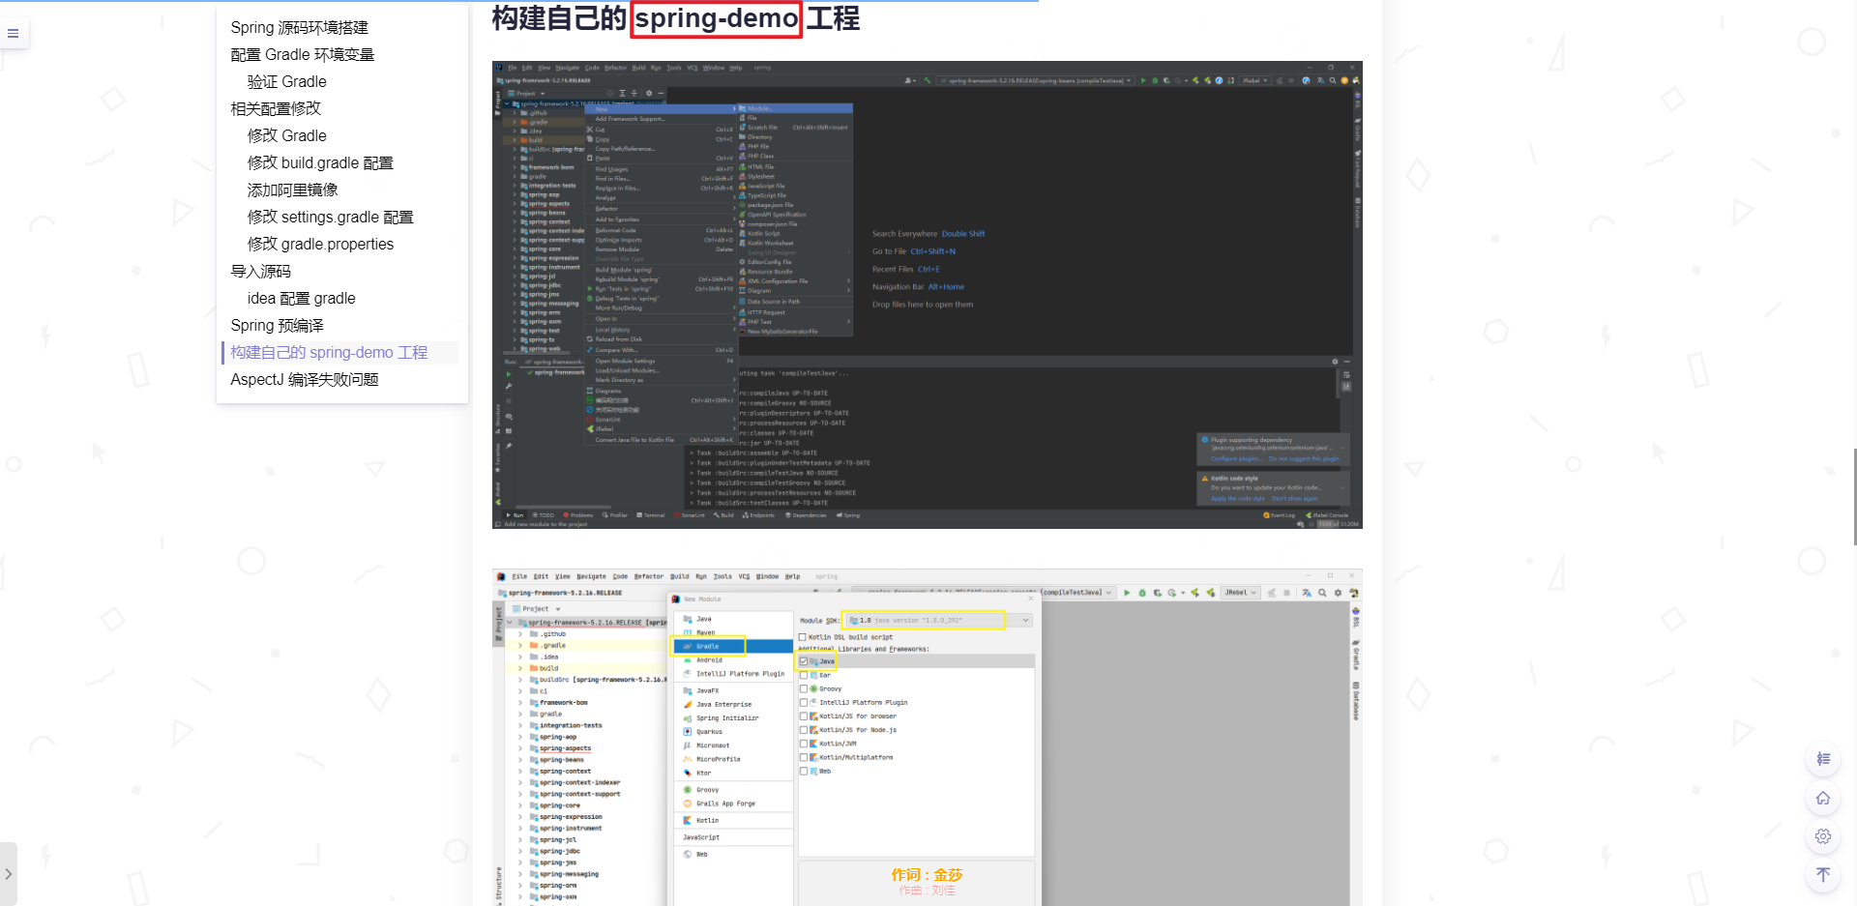1857x906 pixels.
Task: Open the gear settings floating button
Action: coord(1823,836)
